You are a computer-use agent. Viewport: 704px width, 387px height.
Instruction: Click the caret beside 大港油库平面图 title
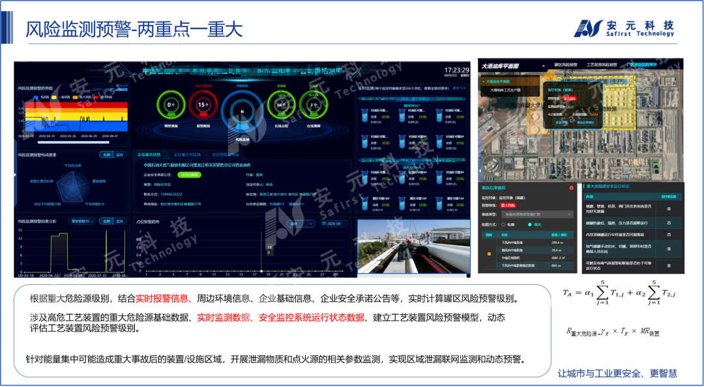pos(544,66)
